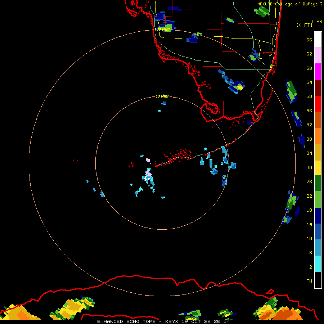The width and height of the screenshot is (324, 324).
Task: Click the "26" scale value
Action: pyautogui.click(x=309, y=182)
